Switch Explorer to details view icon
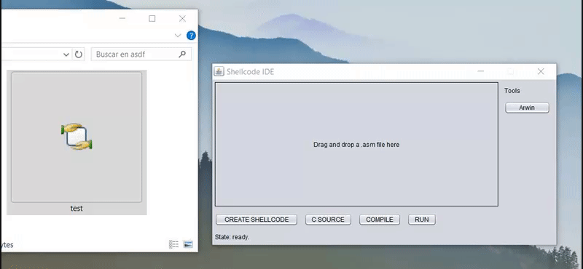The image size is (583, 269). 173,244
